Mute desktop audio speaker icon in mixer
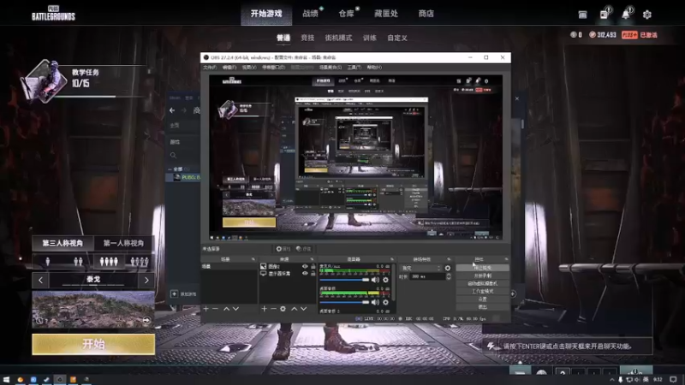685x385 pixels. click(x=375, y=302)
